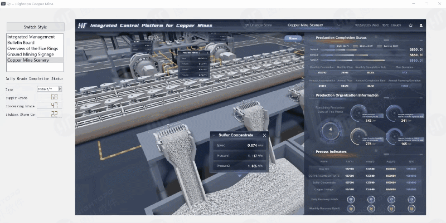Screen dimensions: 446x223
Task: Open the Copper Mine Scenery dropdown
Action: tap(338, 25)
